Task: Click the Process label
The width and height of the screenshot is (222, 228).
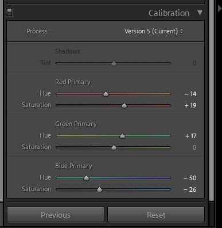Action: pos(38,31)
